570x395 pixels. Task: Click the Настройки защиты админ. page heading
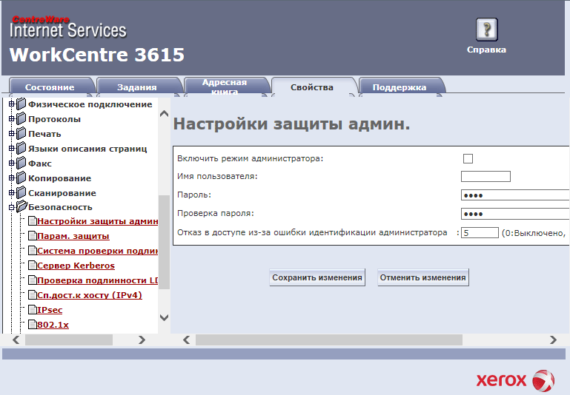pyautogui.click(x=291, y=124)
